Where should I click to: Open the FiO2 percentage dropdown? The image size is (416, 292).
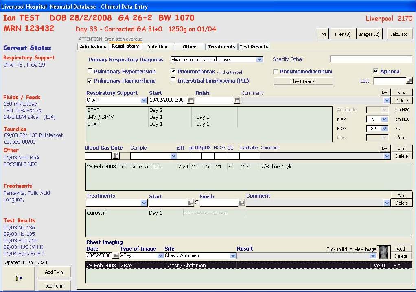click(384, 129)
